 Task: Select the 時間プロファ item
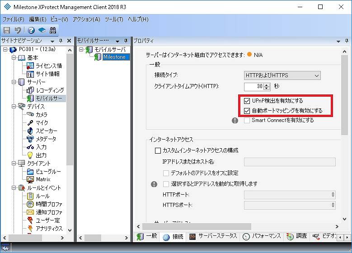click(x=49, y=204)
